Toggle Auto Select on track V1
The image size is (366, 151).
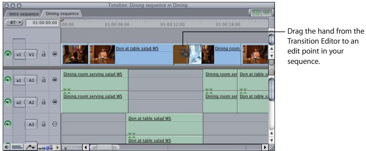55,54
